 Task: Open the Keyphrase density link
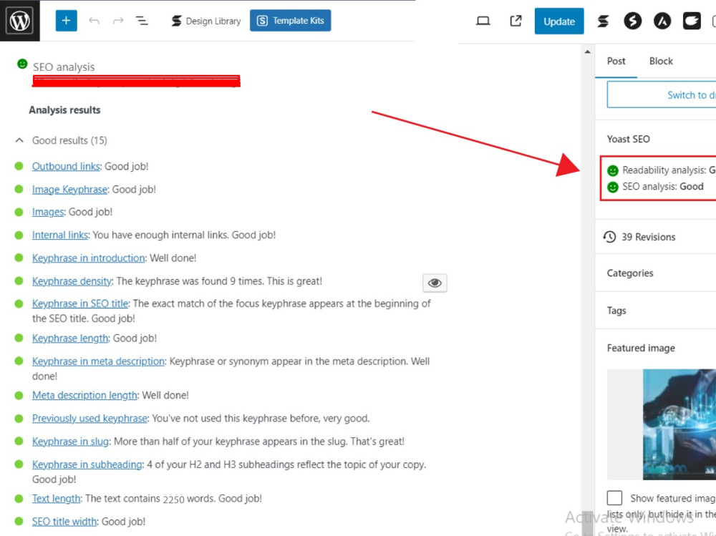(72, 281)
